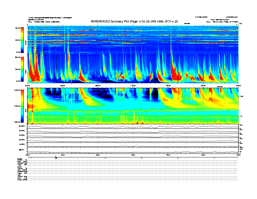
Task: Click the TNR thermal noise spectrogram panel
Action: pyautogui.click(x=133, y=106)
